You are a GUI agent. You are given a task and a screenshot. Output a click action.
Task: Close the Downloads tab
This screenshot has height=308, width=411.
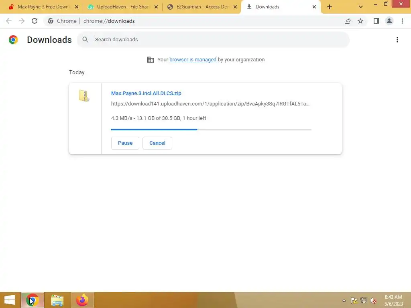click(314, 7)
